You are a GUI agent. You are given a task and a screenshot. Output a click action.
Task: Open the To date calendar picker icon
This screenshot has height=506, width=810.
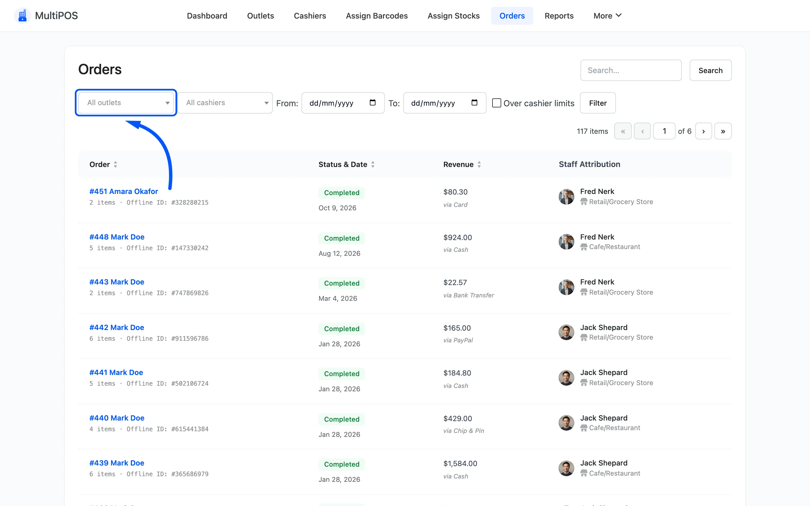click(x=474, y=103)
